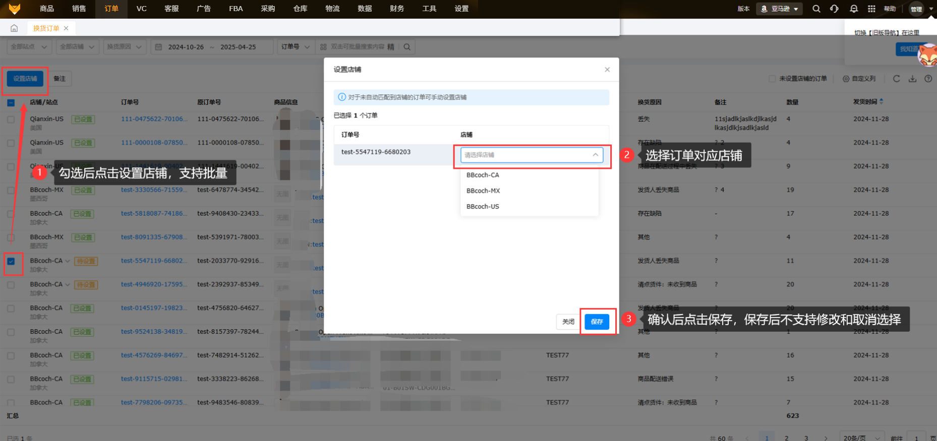Viewport: 937px width, 441px height.
Task: Open the 订单 navigation menu
Action: (x=111, y=9)
